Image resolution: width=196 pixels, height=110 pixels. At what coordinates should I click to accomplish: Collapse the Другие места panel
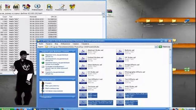tap(73, 79)
